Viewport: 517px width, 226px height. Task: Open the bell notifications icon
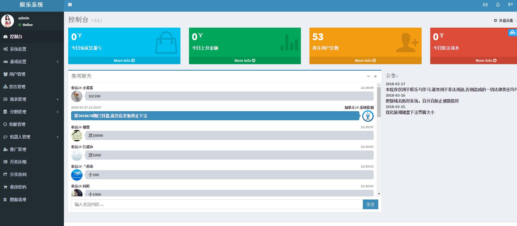498,5
